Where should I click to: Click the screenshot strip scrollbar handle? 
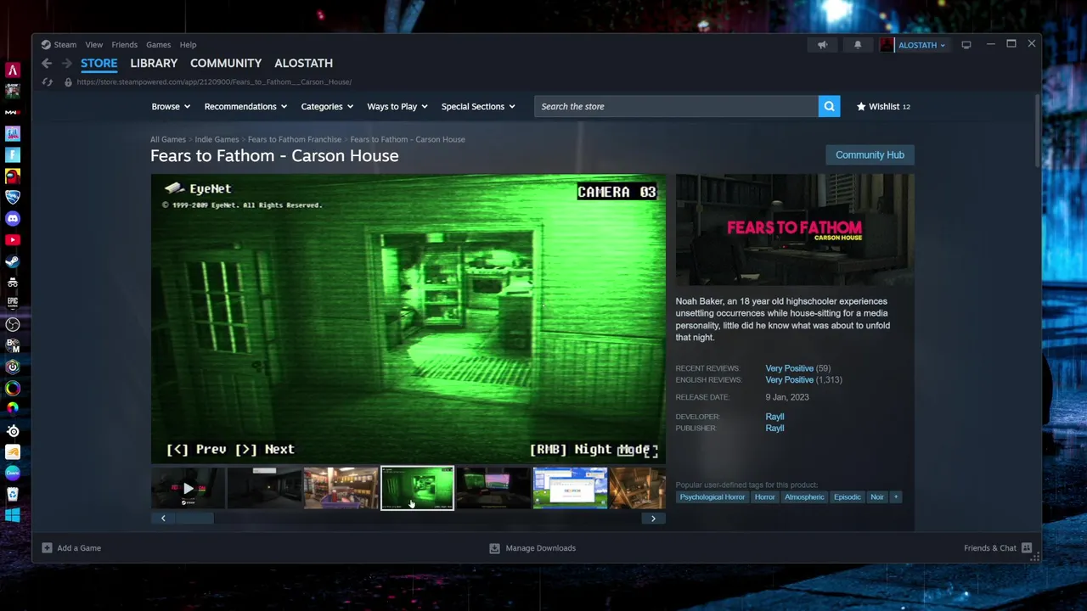(194, 518)
